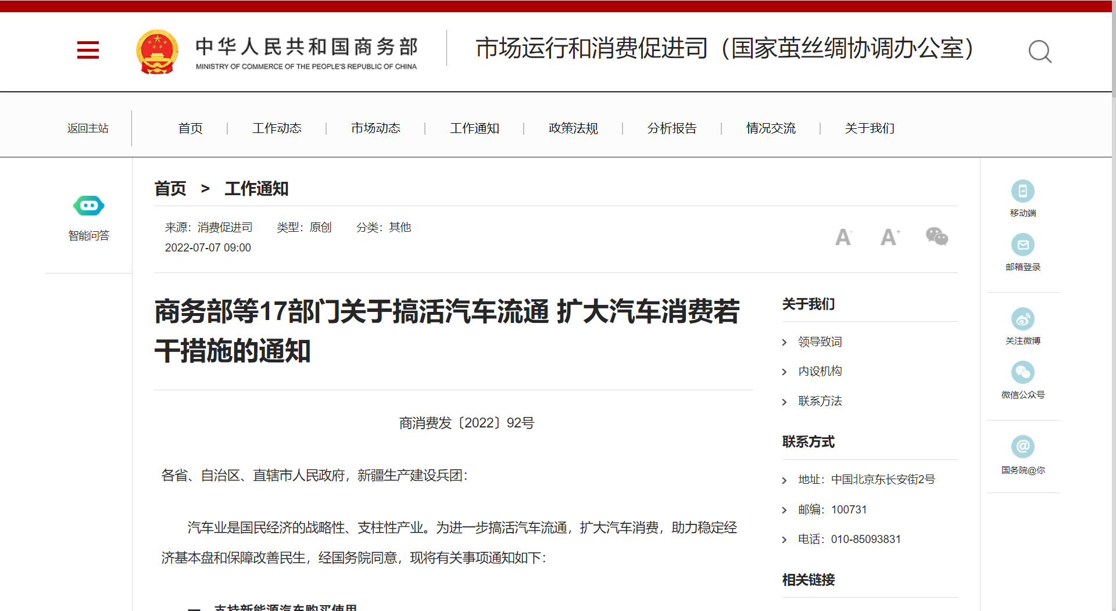Click 工作通知 in the breadcrumb
The width and height of the screenshot is (1116, 611).
click(x=256, y=189)
